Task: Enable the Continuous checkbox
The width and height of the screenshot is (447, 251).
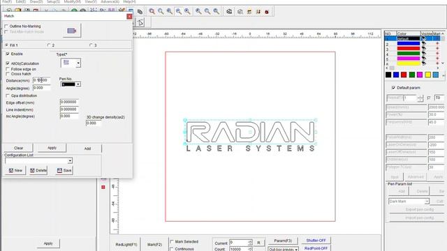Action: click(x=172, y=249)
